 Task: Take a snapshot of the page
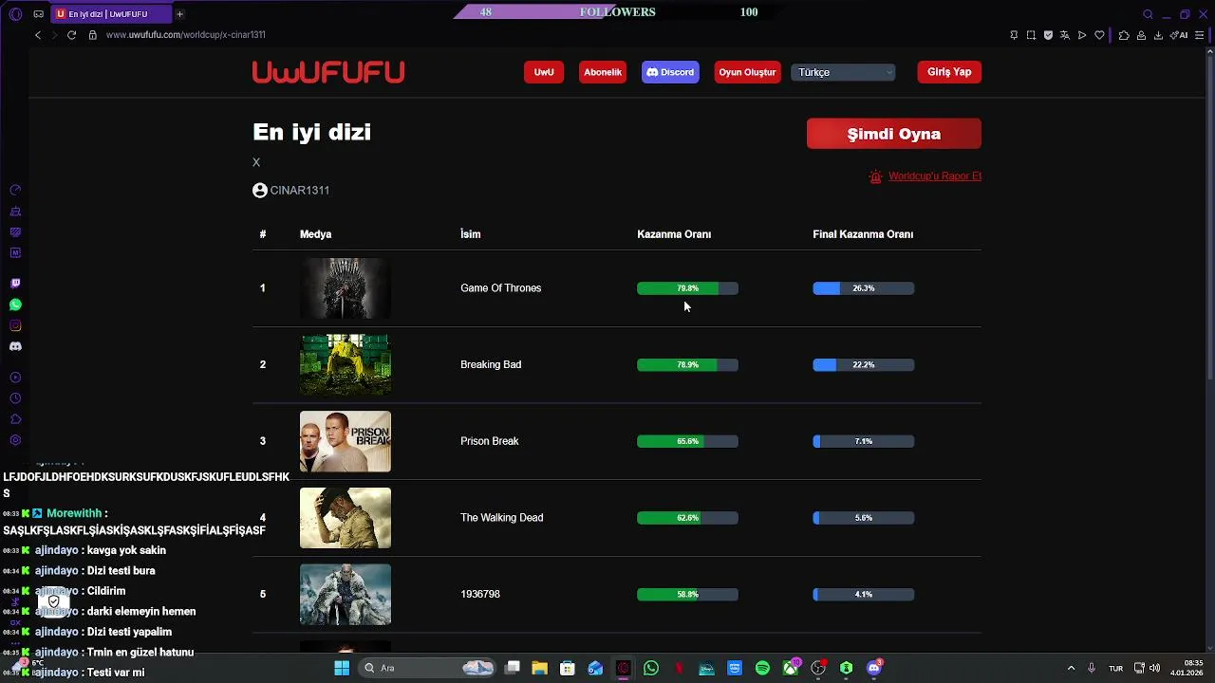(1031, 35)
